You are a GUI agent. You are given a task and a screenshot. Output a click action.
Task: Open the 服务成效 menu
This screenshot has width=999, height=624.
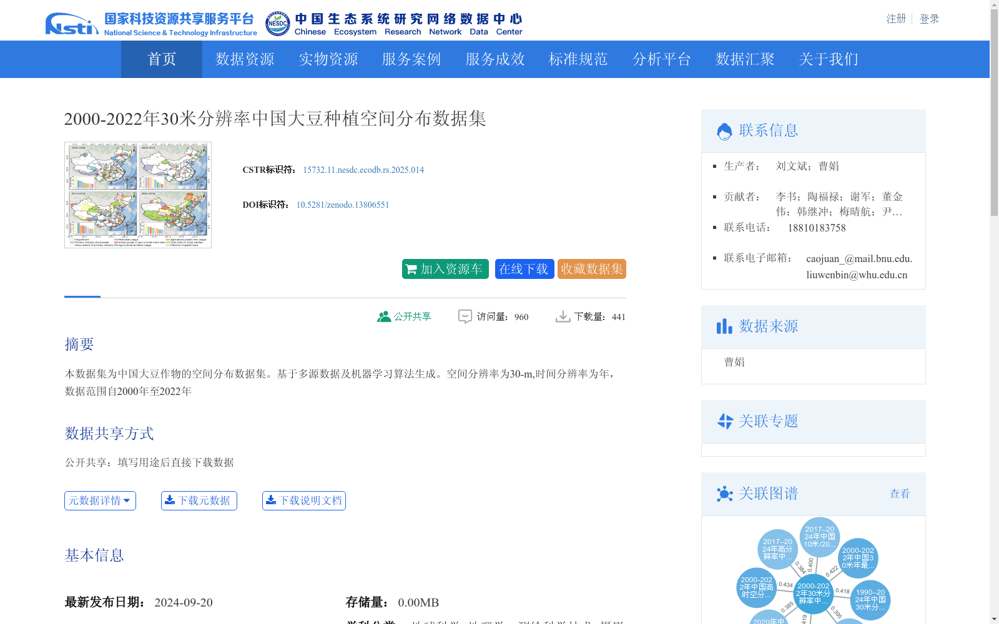(x=495, y=59)
